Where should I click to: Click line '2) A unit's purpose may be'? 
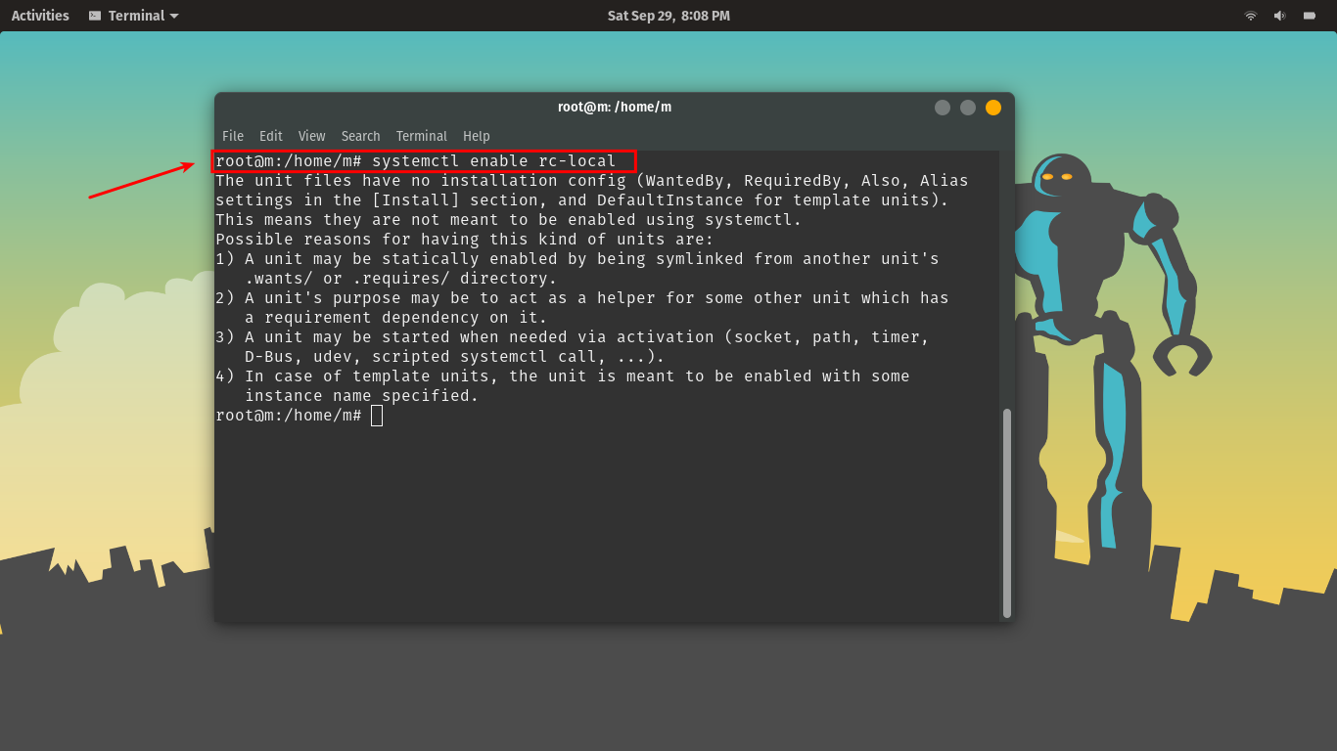[582, 298]
